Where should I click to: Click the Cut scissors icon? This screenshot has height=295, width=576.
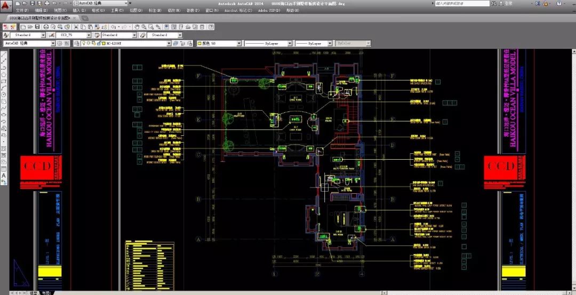click(76, 27)
